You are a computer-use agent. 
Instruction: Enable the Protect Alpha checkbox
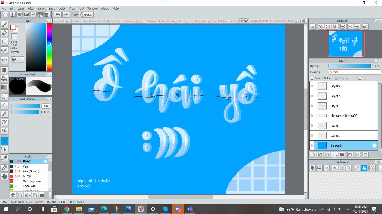click(x=312, y=78)
